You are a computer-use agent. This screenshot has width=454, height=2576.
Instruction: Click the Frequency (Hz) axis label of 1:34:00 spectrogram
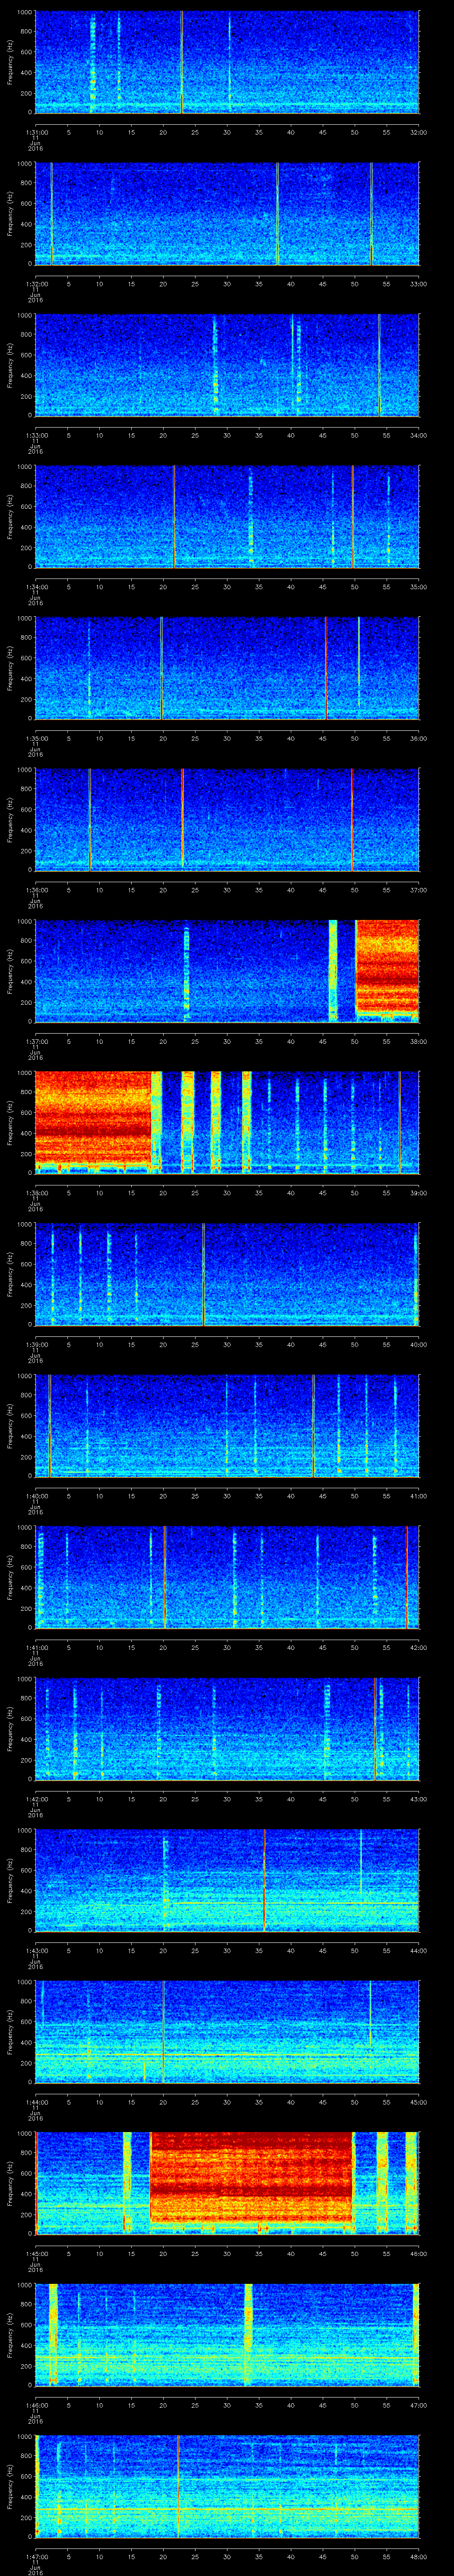click(x=10, y=516)
